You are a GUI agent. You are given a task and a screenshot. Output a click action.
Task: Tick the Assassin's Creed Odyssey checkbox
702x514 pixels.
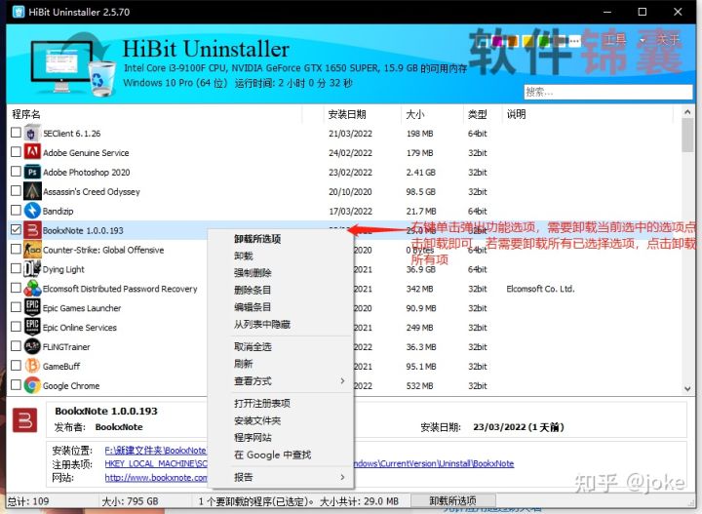pos(16,191)
